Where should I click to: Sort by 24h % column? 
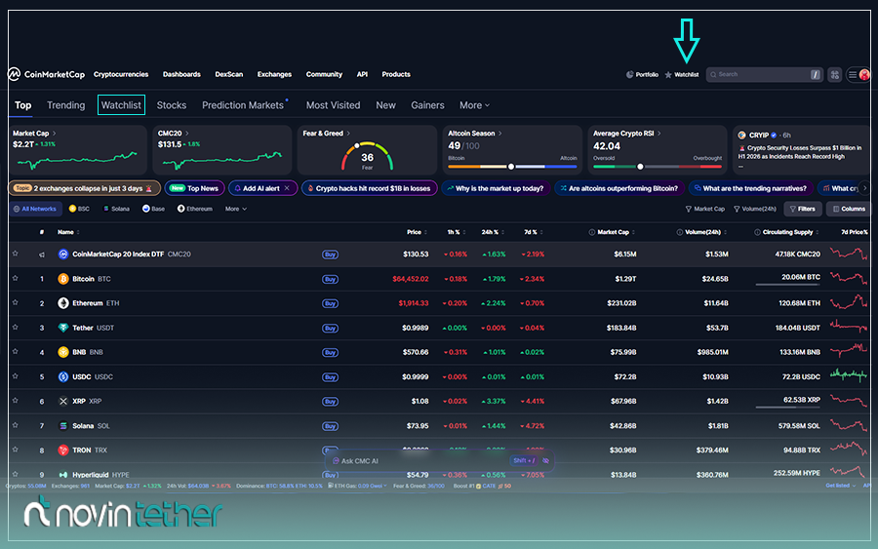click(x=493, y=232)
